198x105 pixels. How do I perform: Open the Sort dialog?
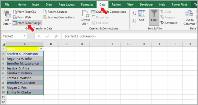coord(142,16)
